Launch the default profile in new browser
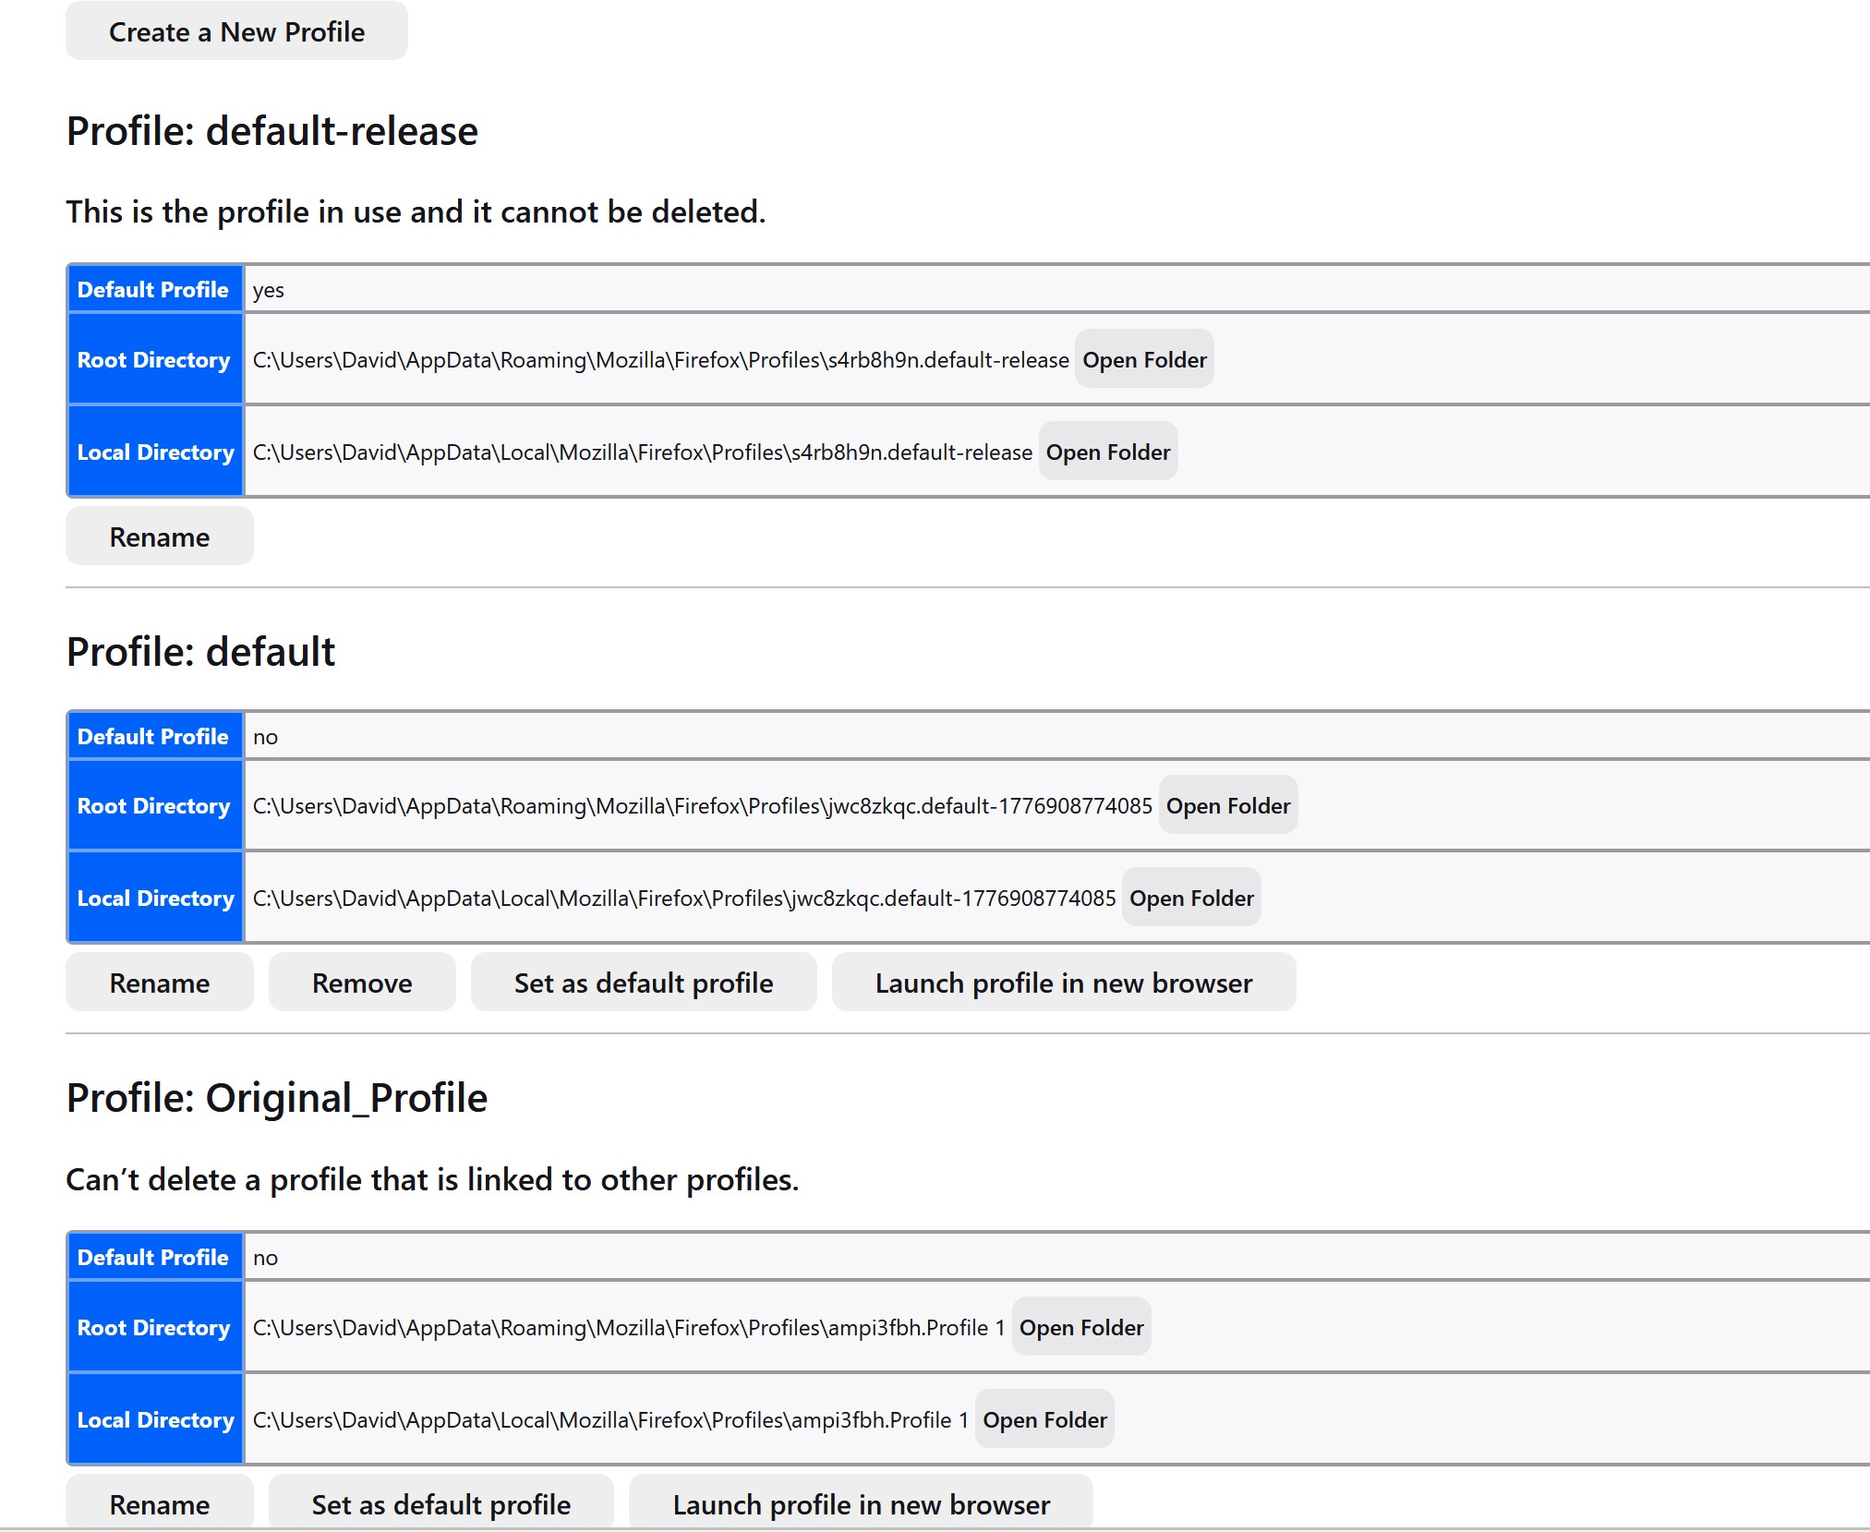 pyautogui.click(x=1063, y=983)
